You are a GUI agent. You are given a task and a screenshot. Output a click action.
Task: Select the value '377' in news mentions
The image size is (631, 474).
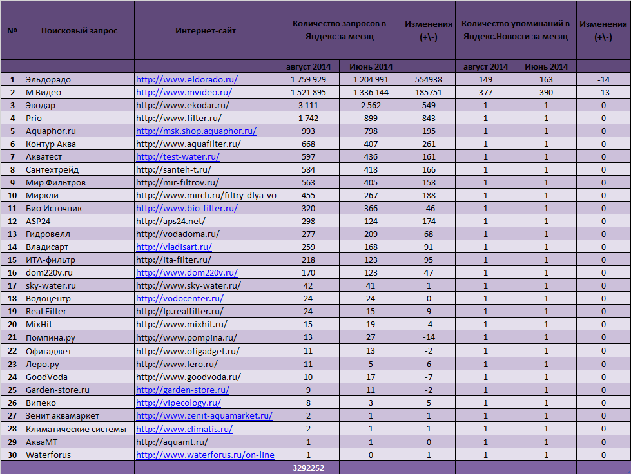coord(486,92)
